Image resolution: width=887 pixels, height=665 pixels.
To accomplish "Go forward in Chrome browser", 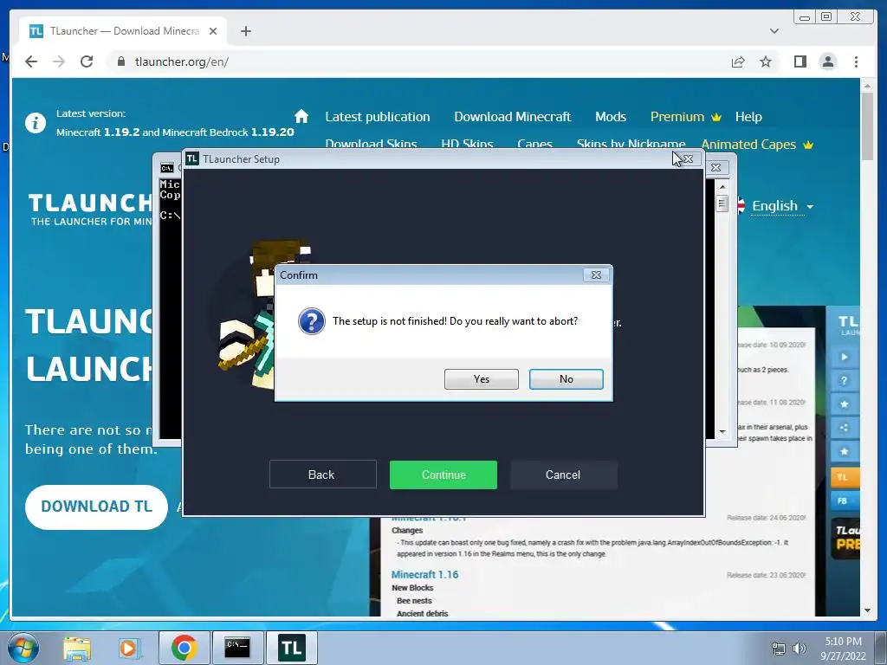I will coord(59,61).
